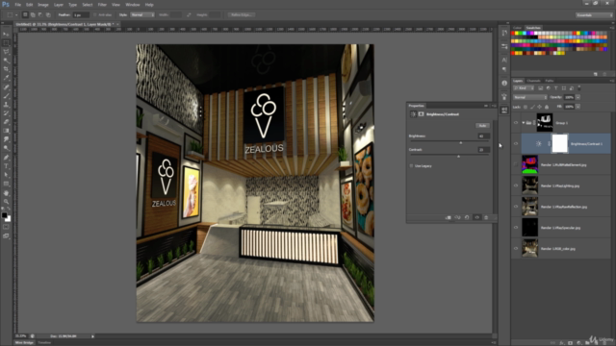Screen dimensions: 616x346
Task: Hide the VRayLighting render layer
Action: 516,185
